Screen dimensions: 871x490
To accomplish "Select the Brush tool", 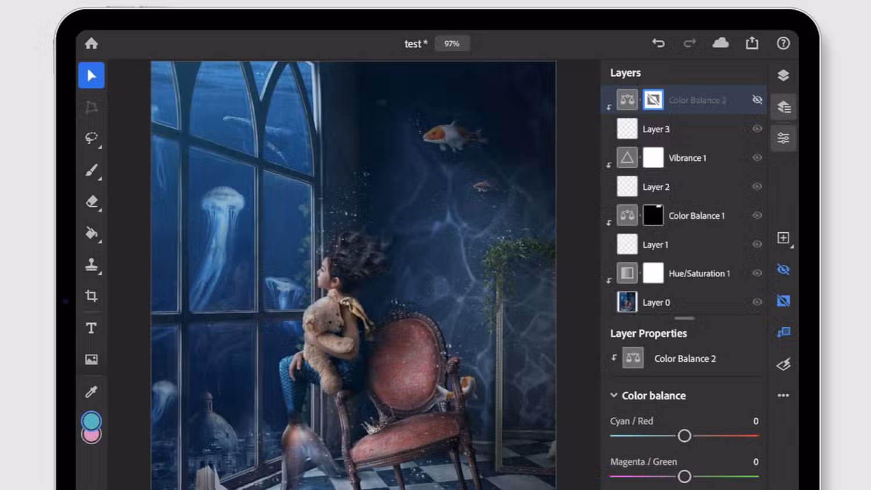I will [91, 170].
